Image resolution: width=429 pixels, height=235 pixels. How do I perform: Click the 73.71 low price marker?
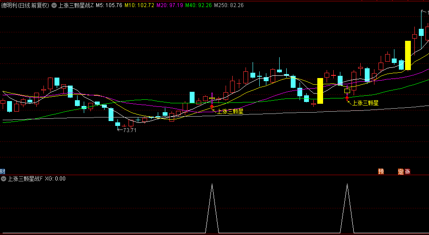129,130
